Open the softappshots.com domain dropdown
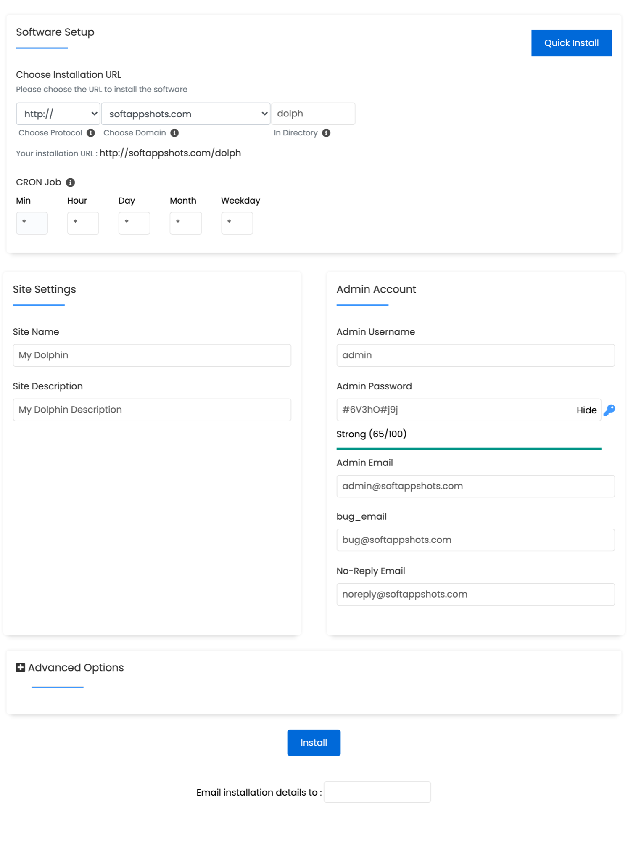The image size is (628, 841). click(185, 114)
